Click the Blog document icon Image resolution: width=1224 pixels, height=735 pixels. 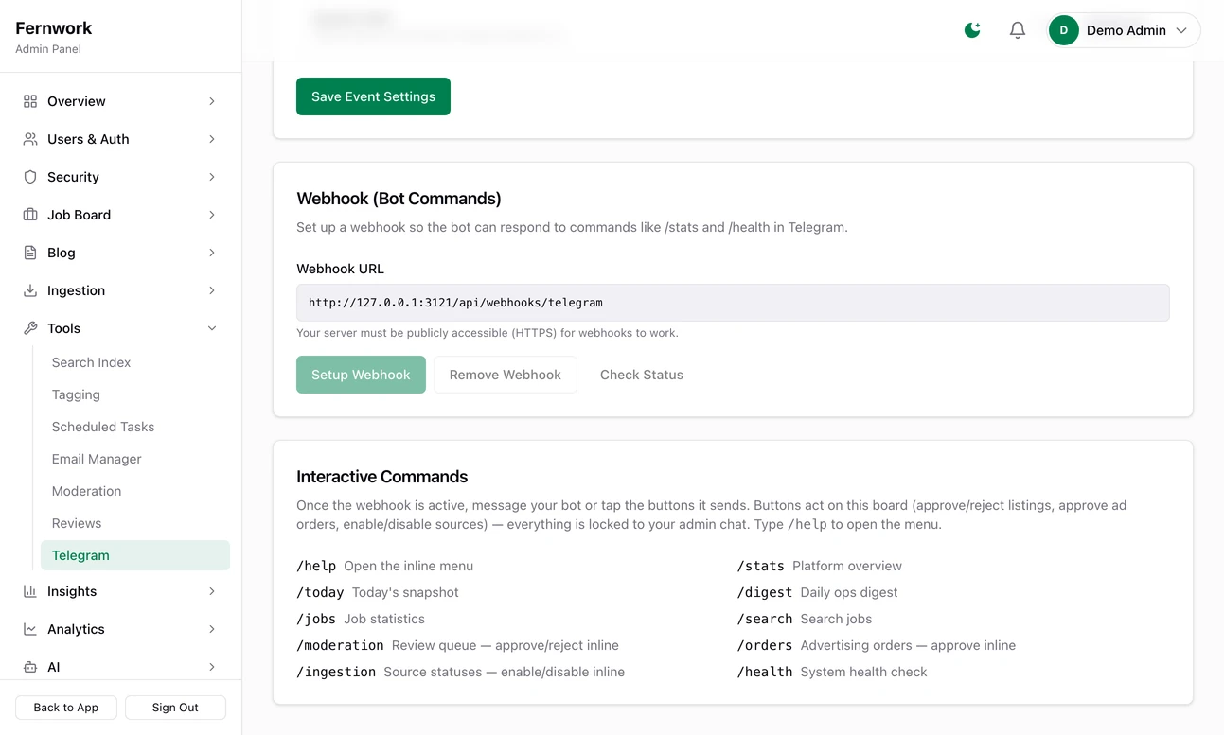tap(30, 253)
